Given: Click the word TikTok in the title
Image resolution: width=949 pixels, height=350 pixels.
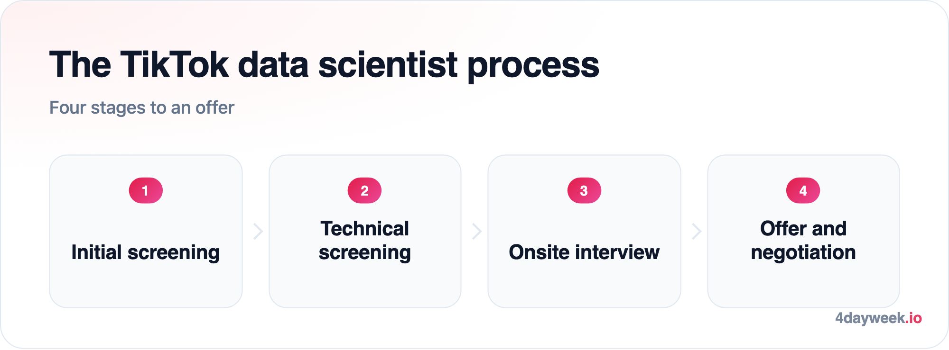Looking at the screenshot, I should tap(174, 64).
